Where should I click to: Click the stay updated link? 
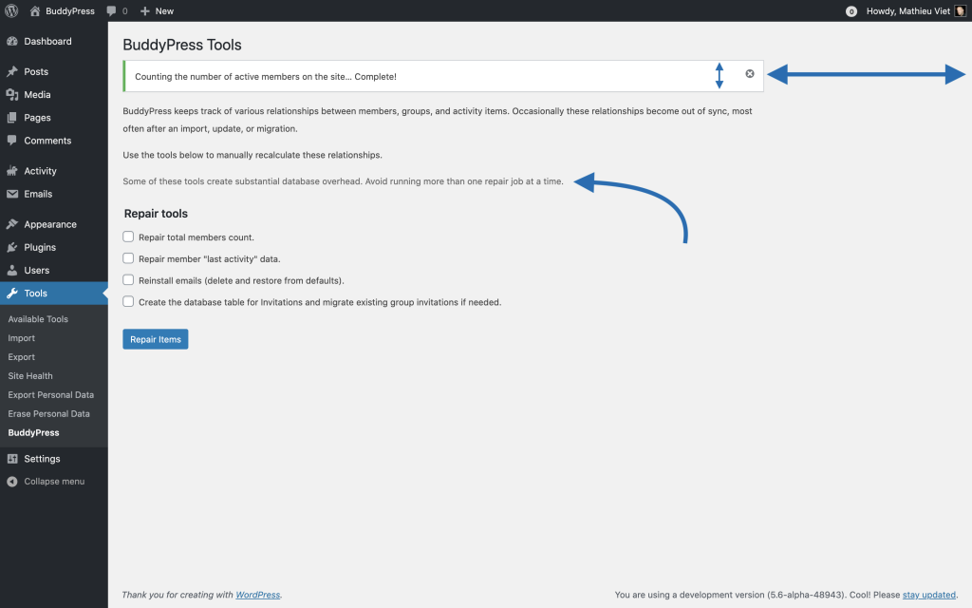(928, 595)
